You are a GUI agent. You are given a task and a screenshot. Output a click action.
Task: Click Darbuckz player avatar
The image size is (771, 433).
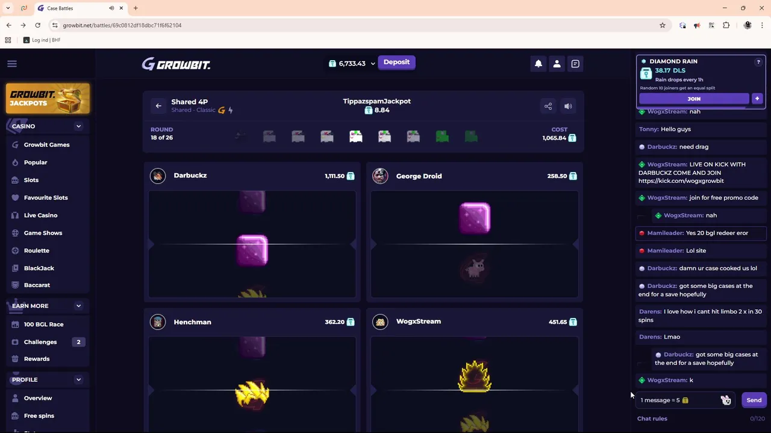tap(158, 176)
